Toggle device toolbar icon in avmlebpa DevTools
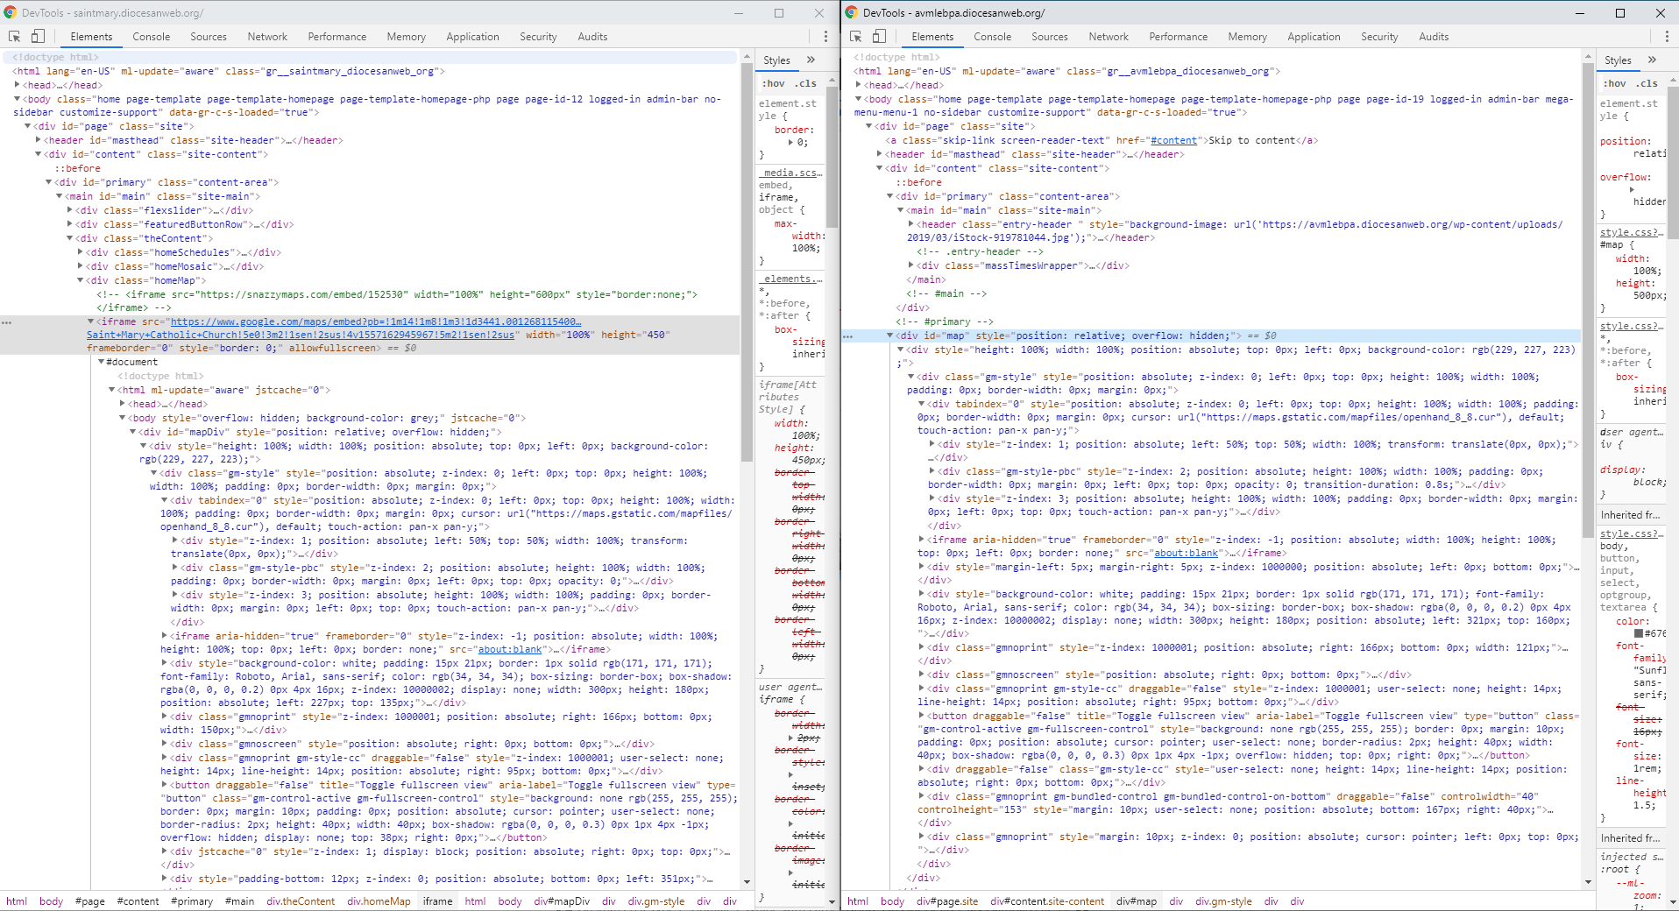1679x911 pixels. coord(879,37)
